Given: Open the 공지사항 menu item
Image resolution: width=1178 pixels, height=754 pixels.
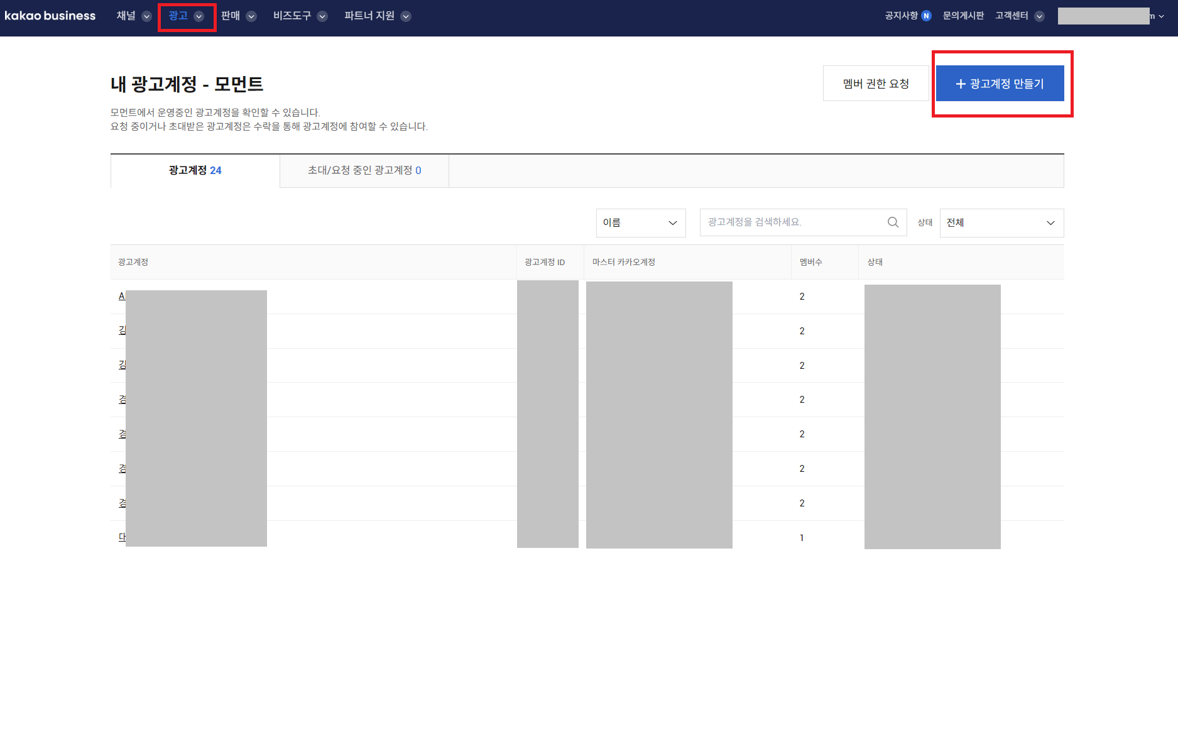Looking at the screenshot, I should click(x=902, y=16).
